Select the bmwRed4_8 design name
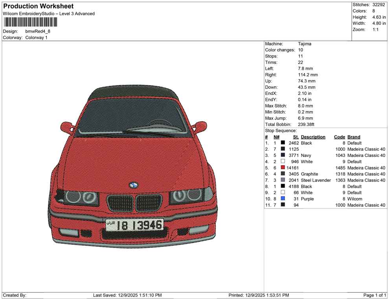This screenshot has width=389, height=299. pos(38,31)
